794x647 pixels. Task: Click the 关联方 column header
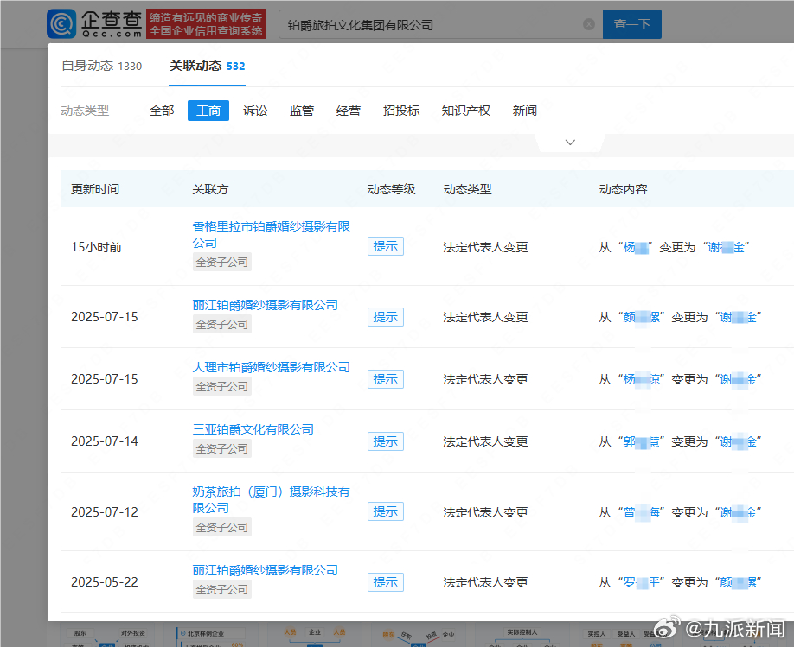210,189
